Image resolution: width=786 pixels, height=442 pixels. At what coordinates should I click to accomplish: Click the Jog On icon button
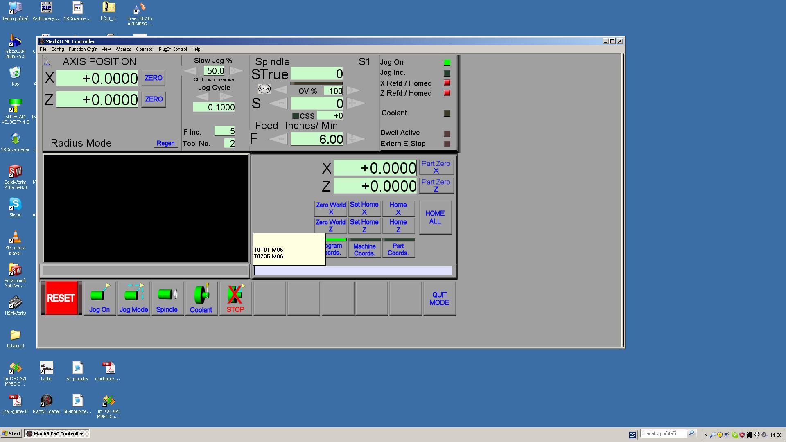coord(99,298)
